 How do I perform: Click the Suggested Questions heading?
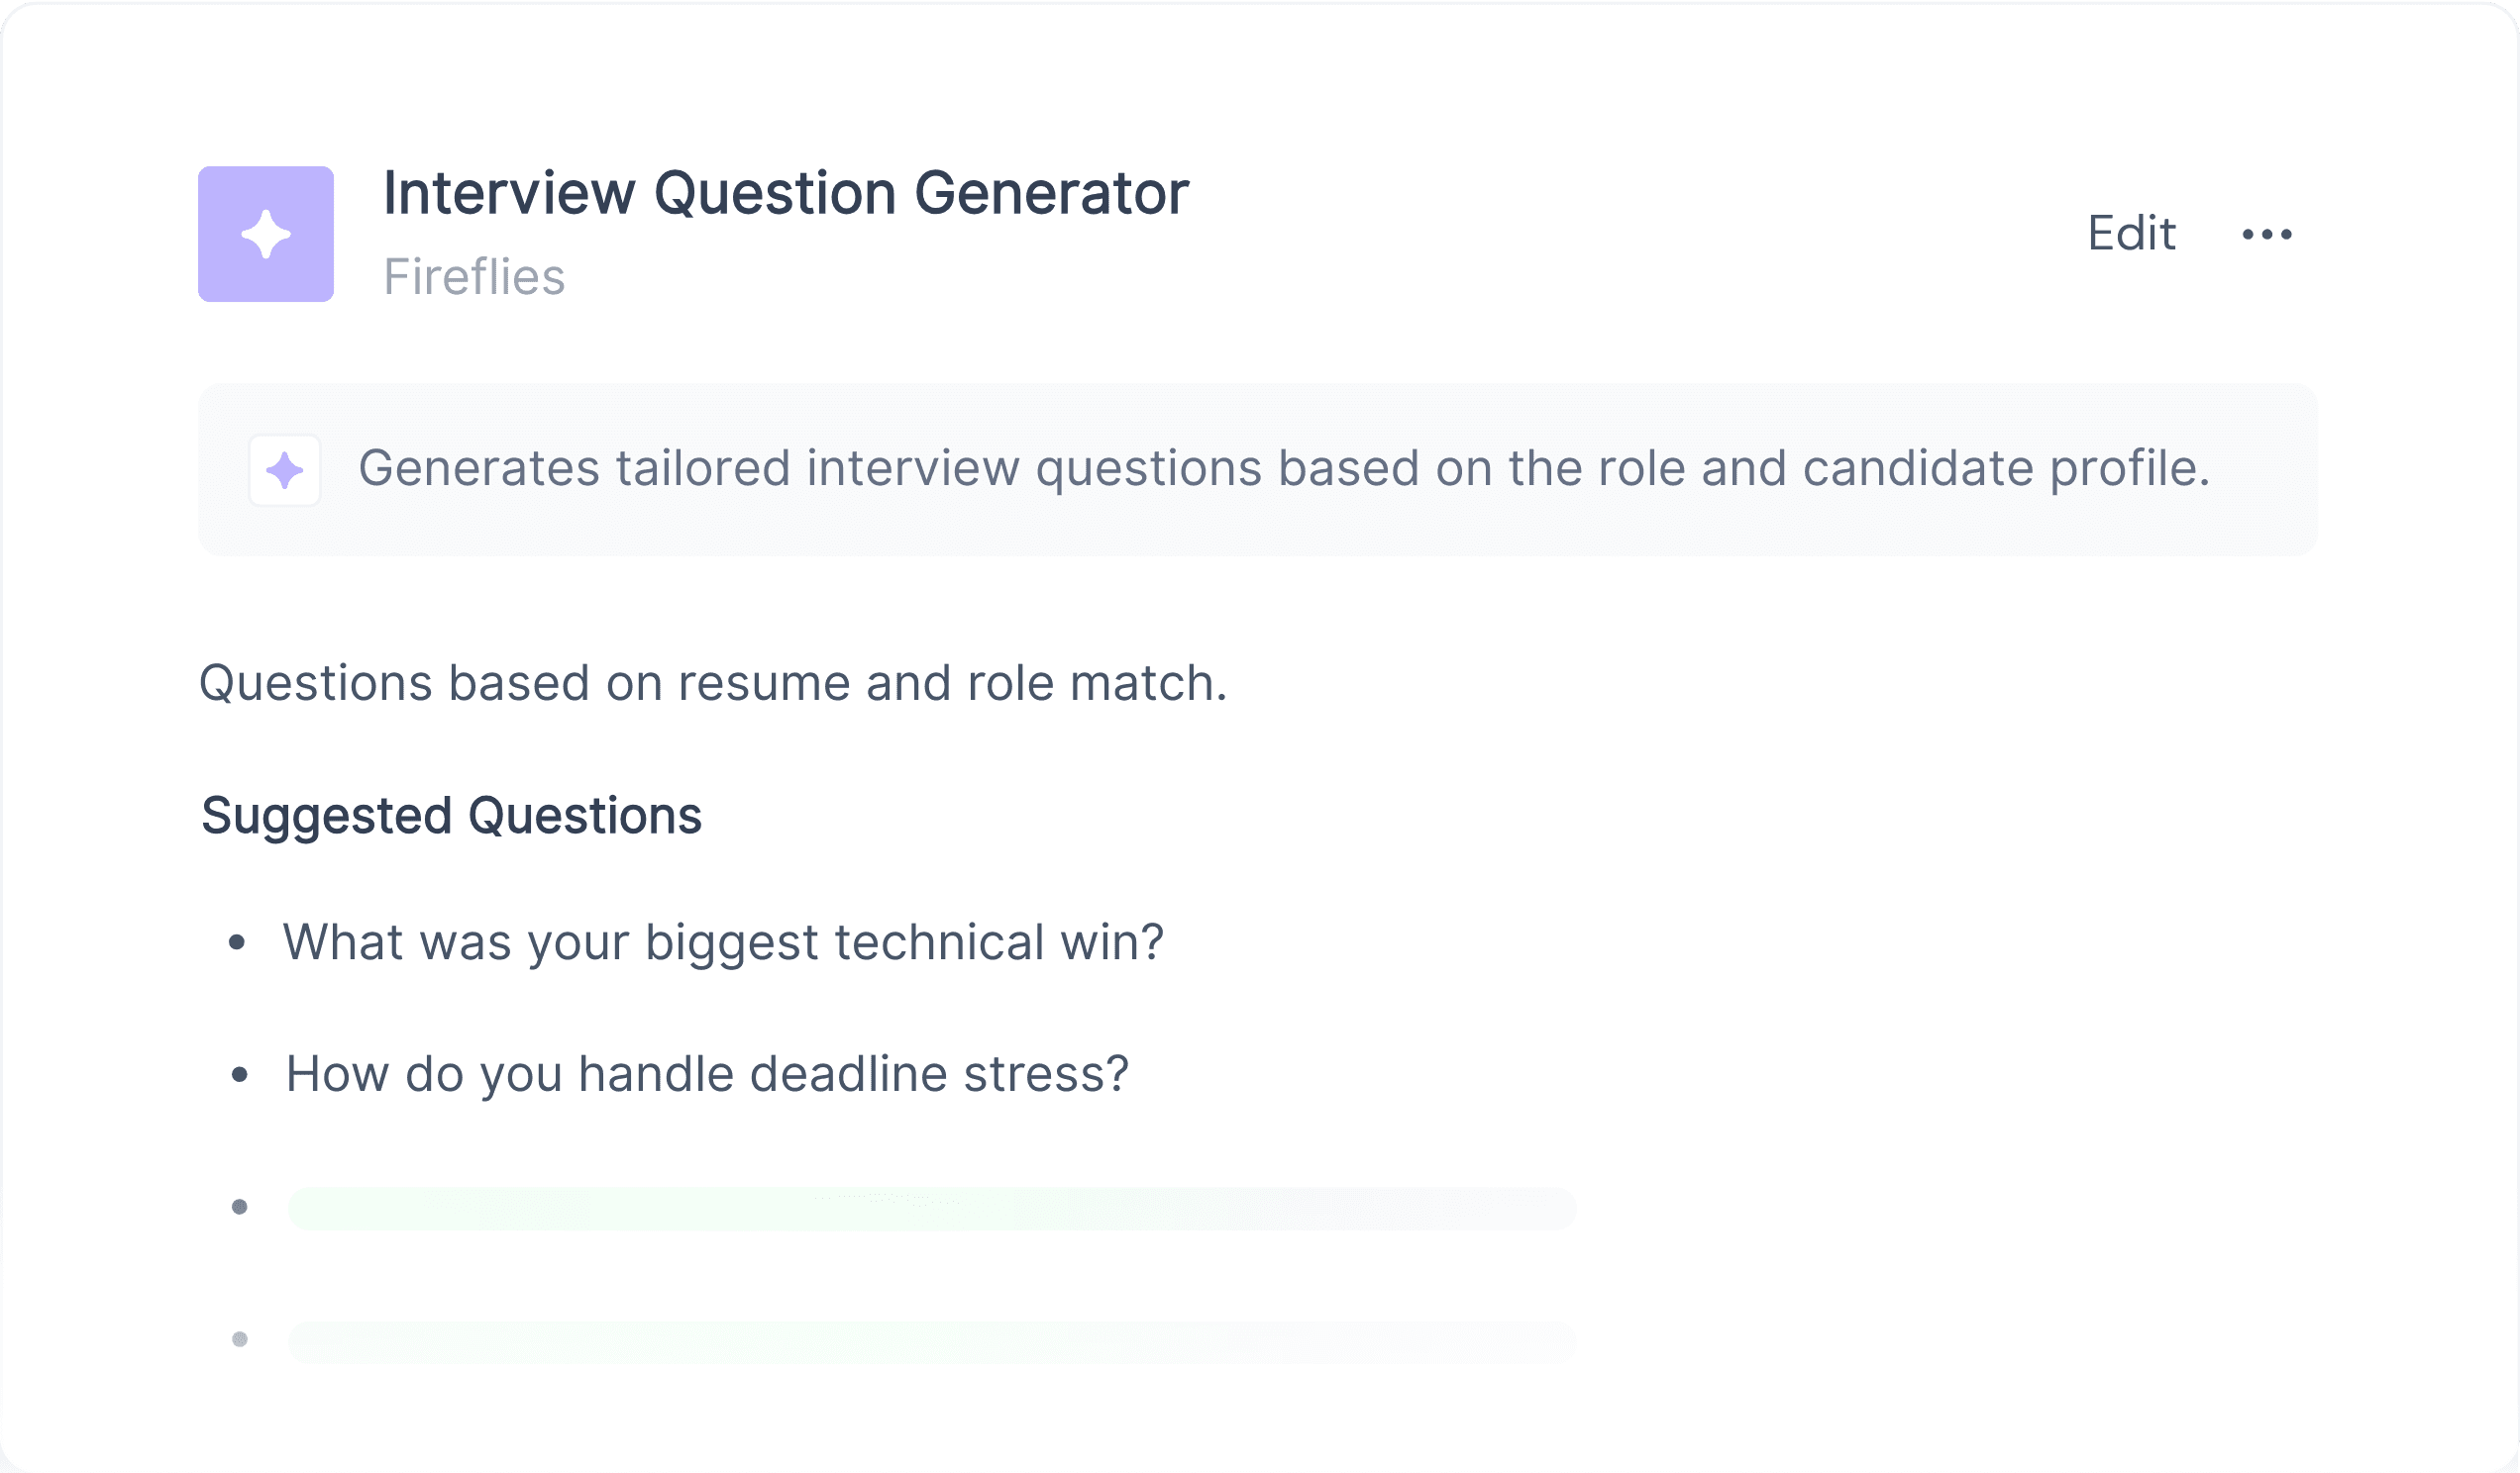(451, 816)
